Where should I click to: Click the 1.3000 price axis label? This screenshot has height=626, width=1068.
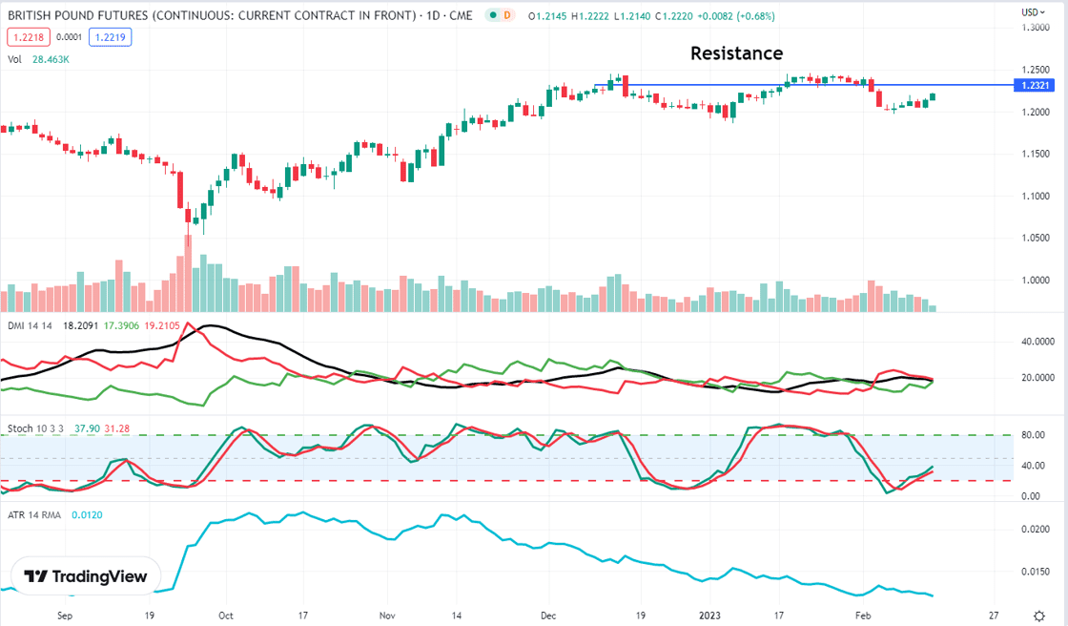point(1036,28)
